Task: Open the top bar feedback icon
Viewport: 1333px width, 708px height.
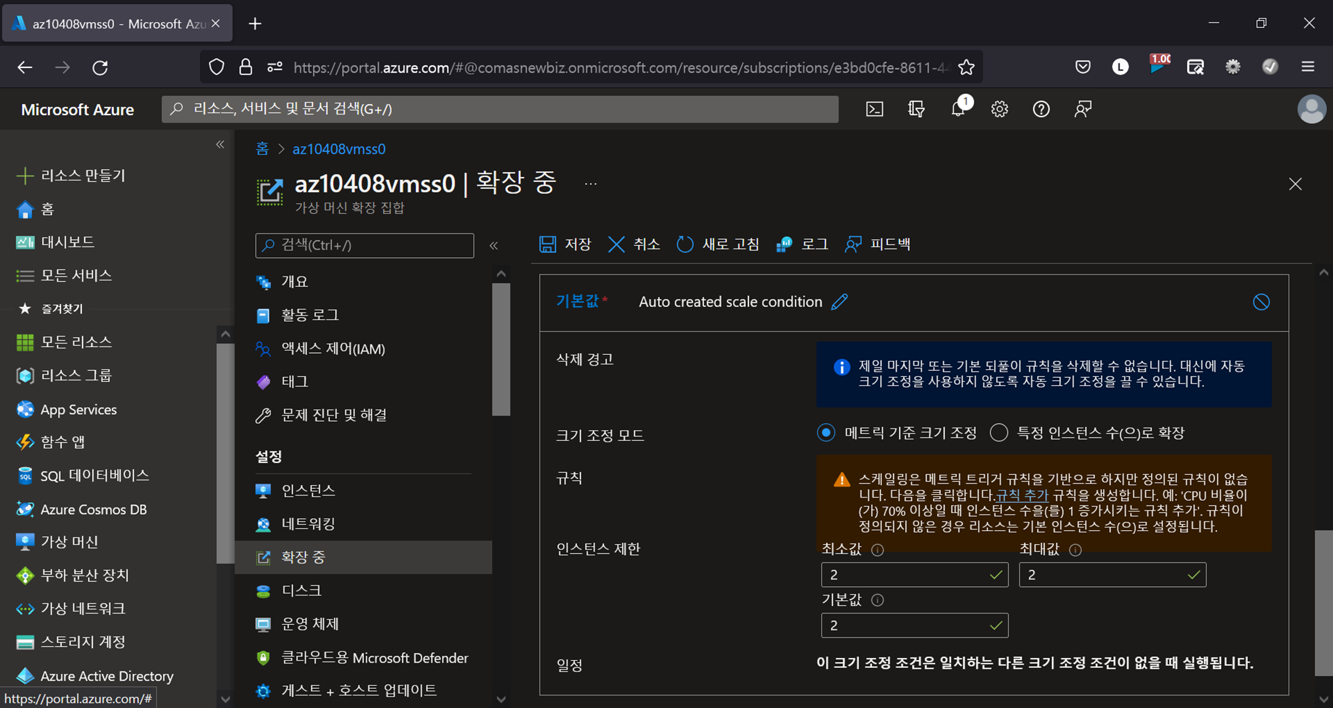Action: tap(1083, 109)
